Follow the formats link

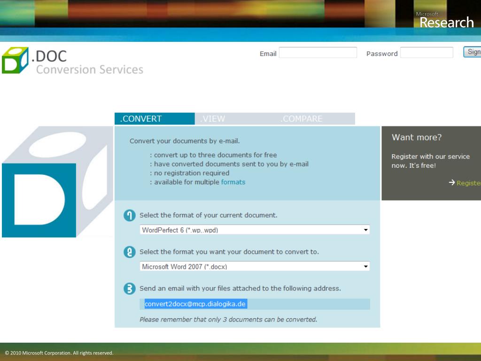pyautogui.click(x=233, y=182)
